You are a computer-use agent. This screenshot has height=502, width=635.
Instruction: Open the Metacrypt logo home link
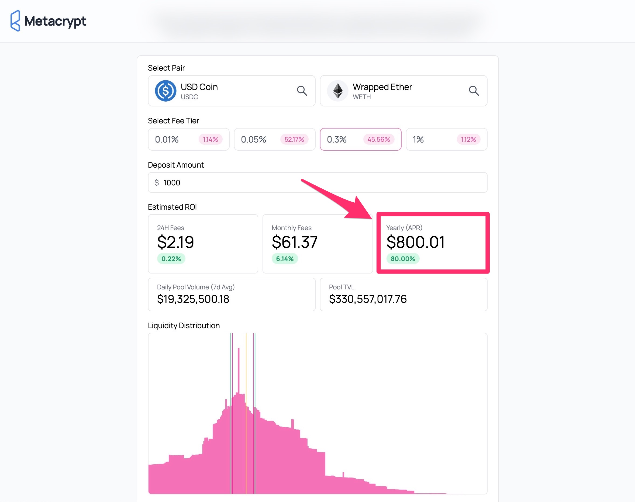tap(48, 21)
